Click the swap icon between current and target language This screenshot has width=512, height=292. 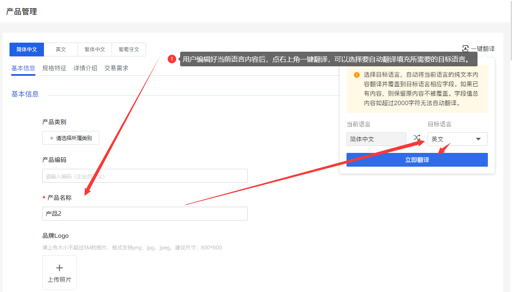click(x=416, y=137)
